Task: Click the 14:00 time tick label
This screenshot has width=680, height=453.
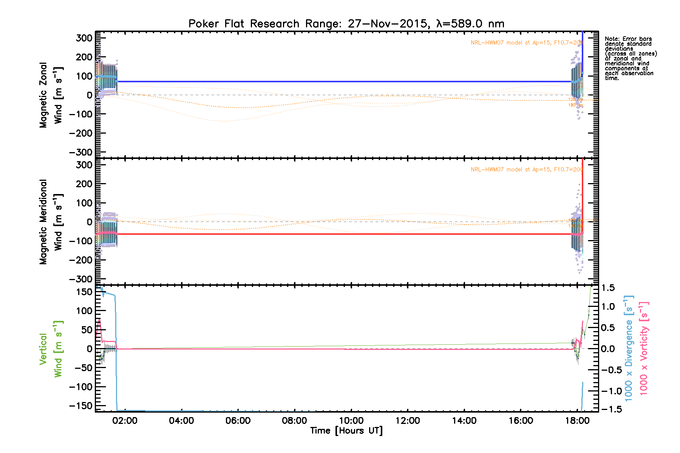Action: [464, 421]
